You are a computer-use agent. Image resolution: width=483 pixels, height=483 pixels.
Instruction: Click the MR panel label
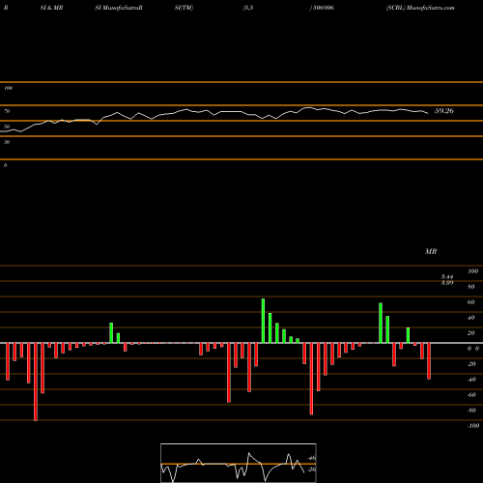pos(431,251)
